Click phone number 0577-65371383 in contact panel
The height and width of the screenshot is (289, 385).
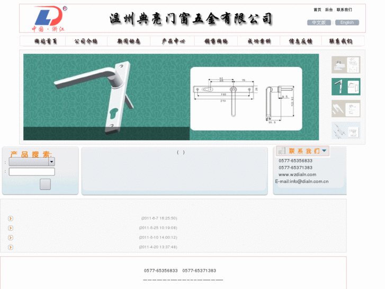[296, 168]
